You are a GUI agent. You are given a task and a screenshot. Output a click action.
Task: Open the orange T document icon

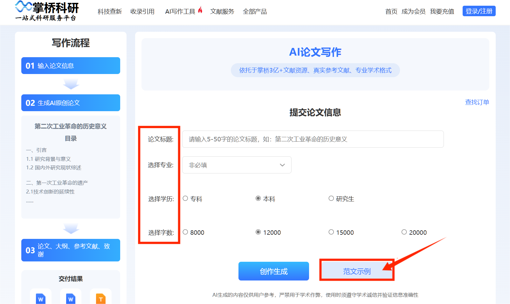point(100,298)
